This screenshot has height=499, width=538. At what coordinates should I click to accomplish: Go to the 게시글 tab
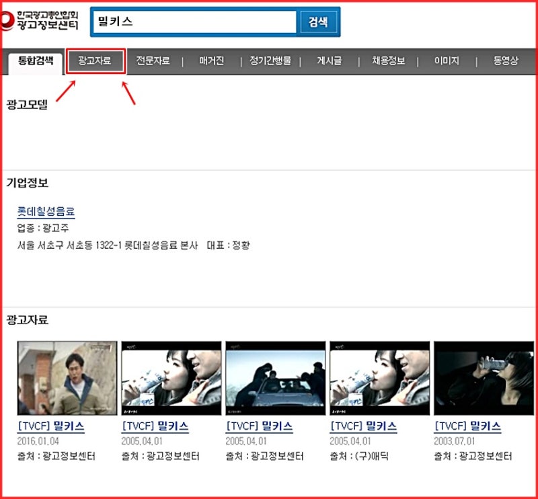pyautogui.click(x=330, y=61)
